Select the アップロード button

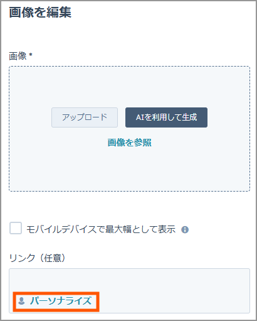(x=85, y=117)
